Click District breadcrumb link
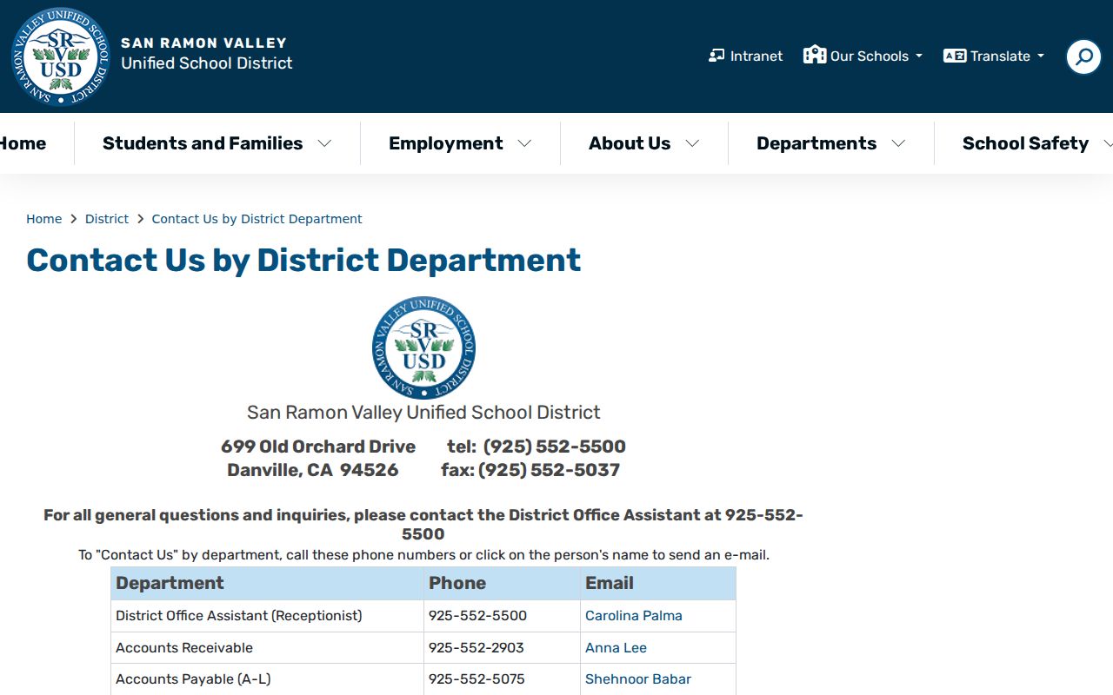The width and height of the screenshot is (1113, 695). [107, 219]
